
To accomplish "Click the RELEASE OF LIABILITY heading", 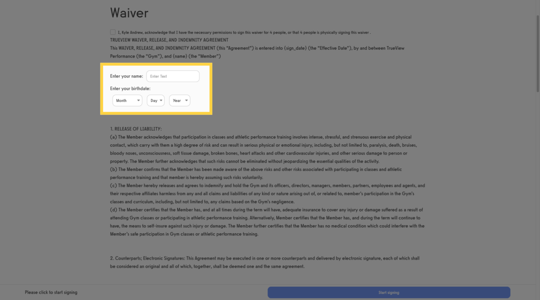I will [x=136, y=128].
